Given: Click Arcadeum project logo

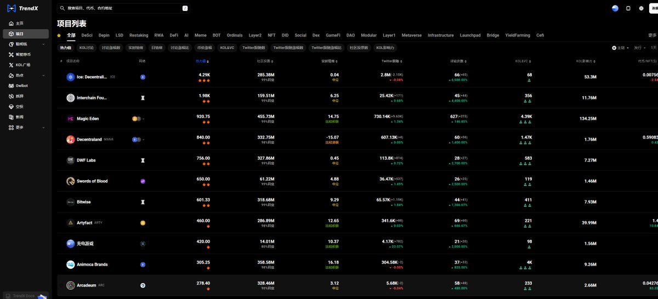Looking at the screenshot, I should click(70, 285).
